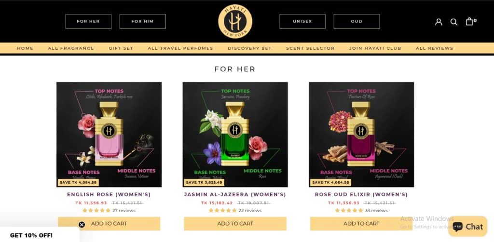The height and width of the screenshot is (242, 494).
Task: Open the Shopify Chat widget
Action: coord(467,226)
